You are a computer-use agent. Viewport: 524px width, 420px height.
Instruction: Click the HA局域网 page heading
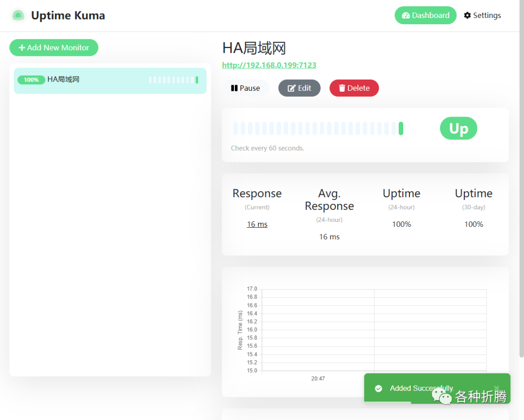(x=254, y=48)
